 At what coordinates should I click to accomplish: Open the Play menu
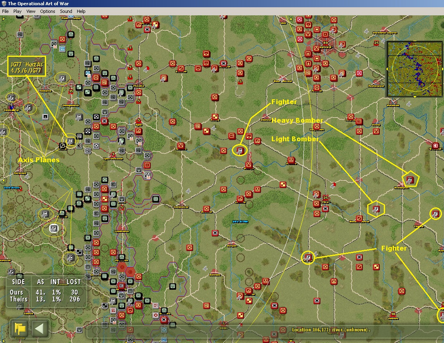(17, 11)
